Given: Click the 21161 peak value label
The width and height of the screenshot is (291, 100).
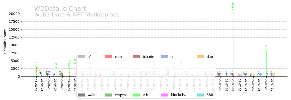Looking at the screenshot, I should click(x=233, y=6).
